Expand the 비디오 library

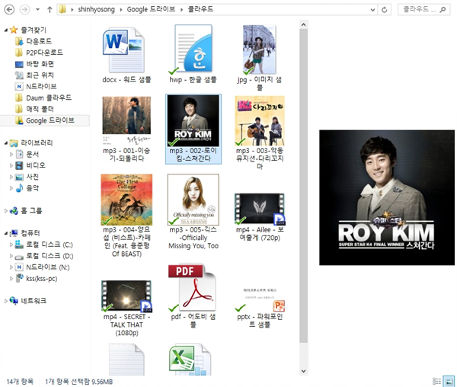click(11, 165)
